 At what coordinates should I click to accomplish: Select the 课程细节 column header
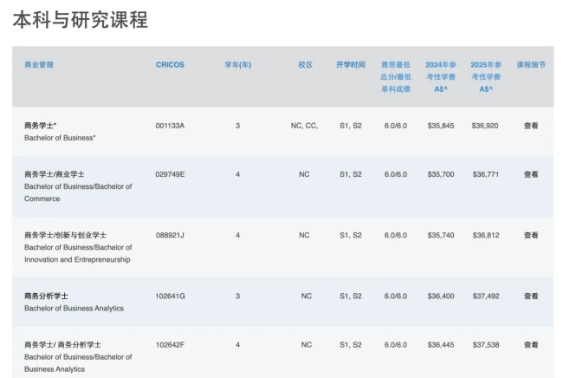tap(531, 65)
